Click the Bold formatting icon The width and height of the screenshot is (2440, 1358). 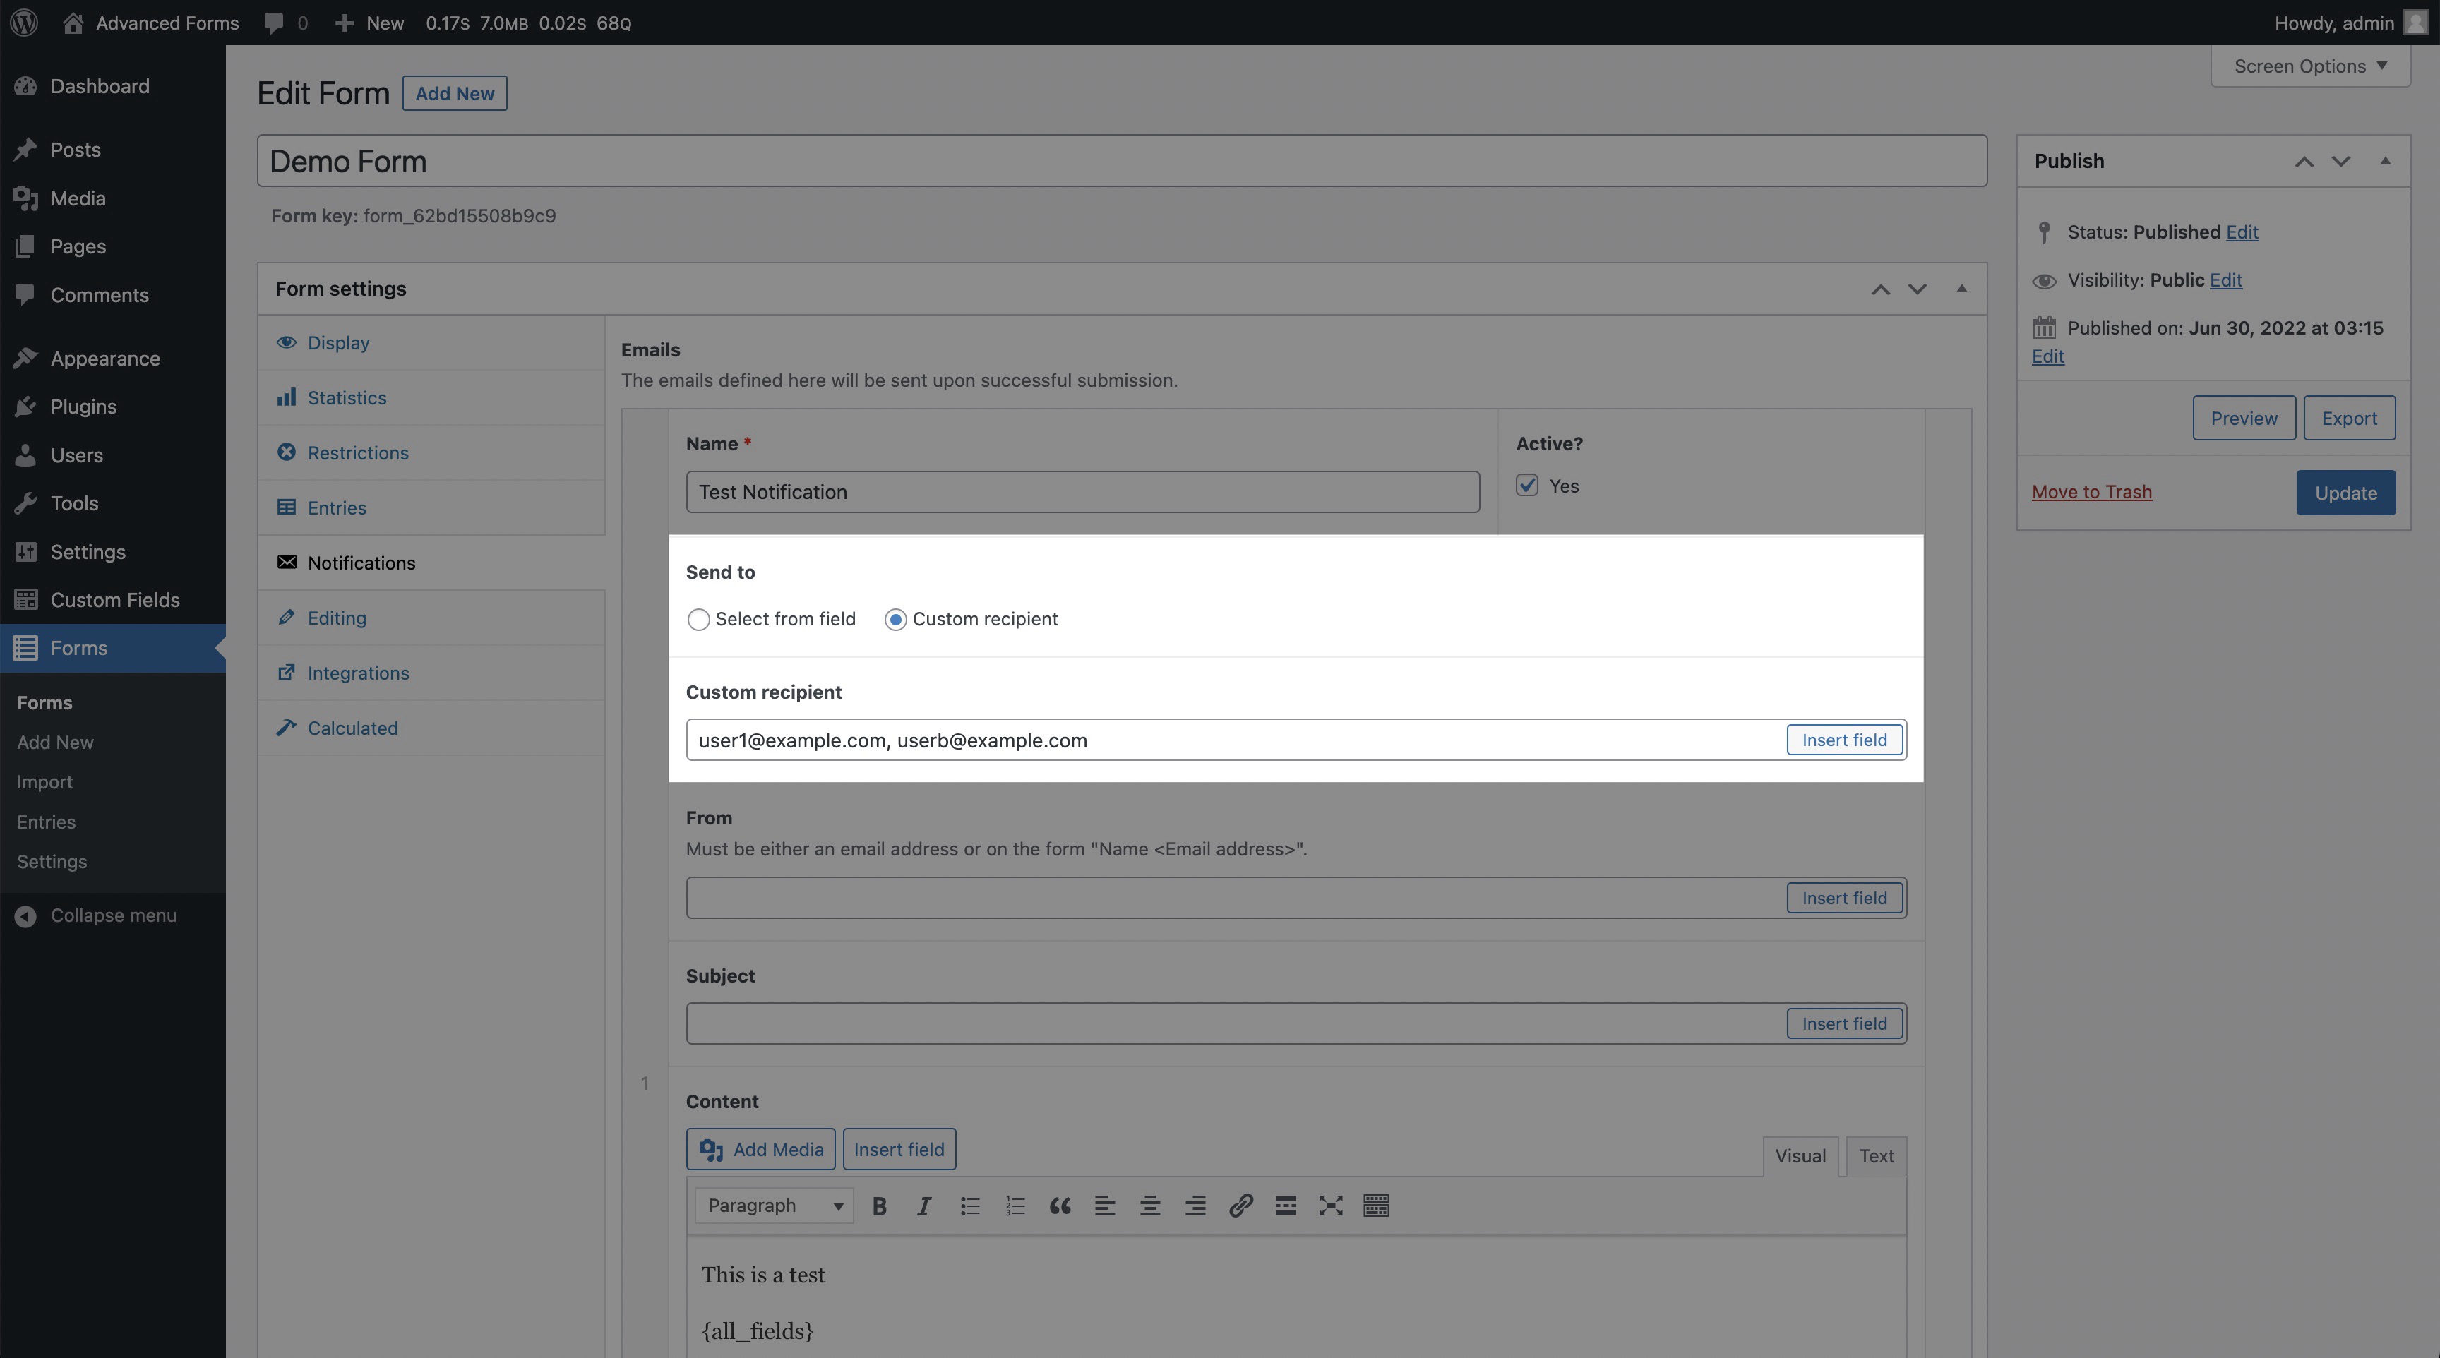[x=879, y=1206]
